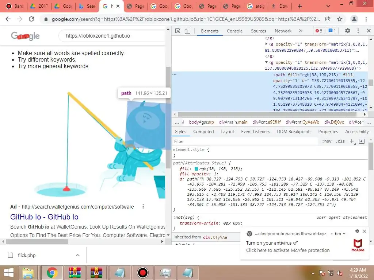Open flick.php download options chevron
The image size is (374, 280).
coord(77,255)
